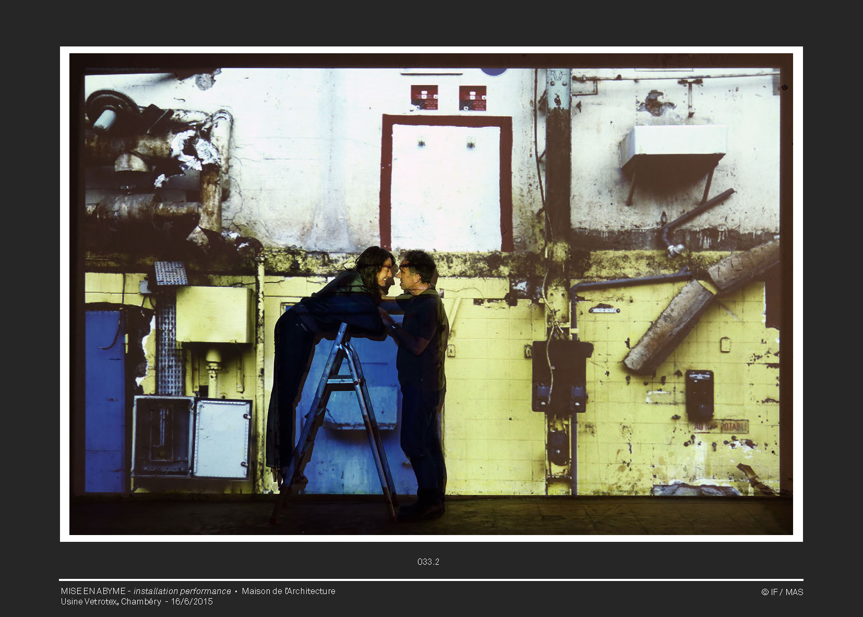Click the red-framed white door panel
The width and height of the screenshot is (863, 617).
[446, 185]
